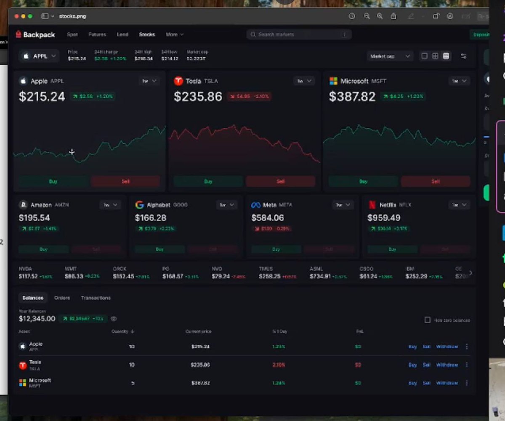Open the three-dot menu for the Apple row

[x=467, y=347]
